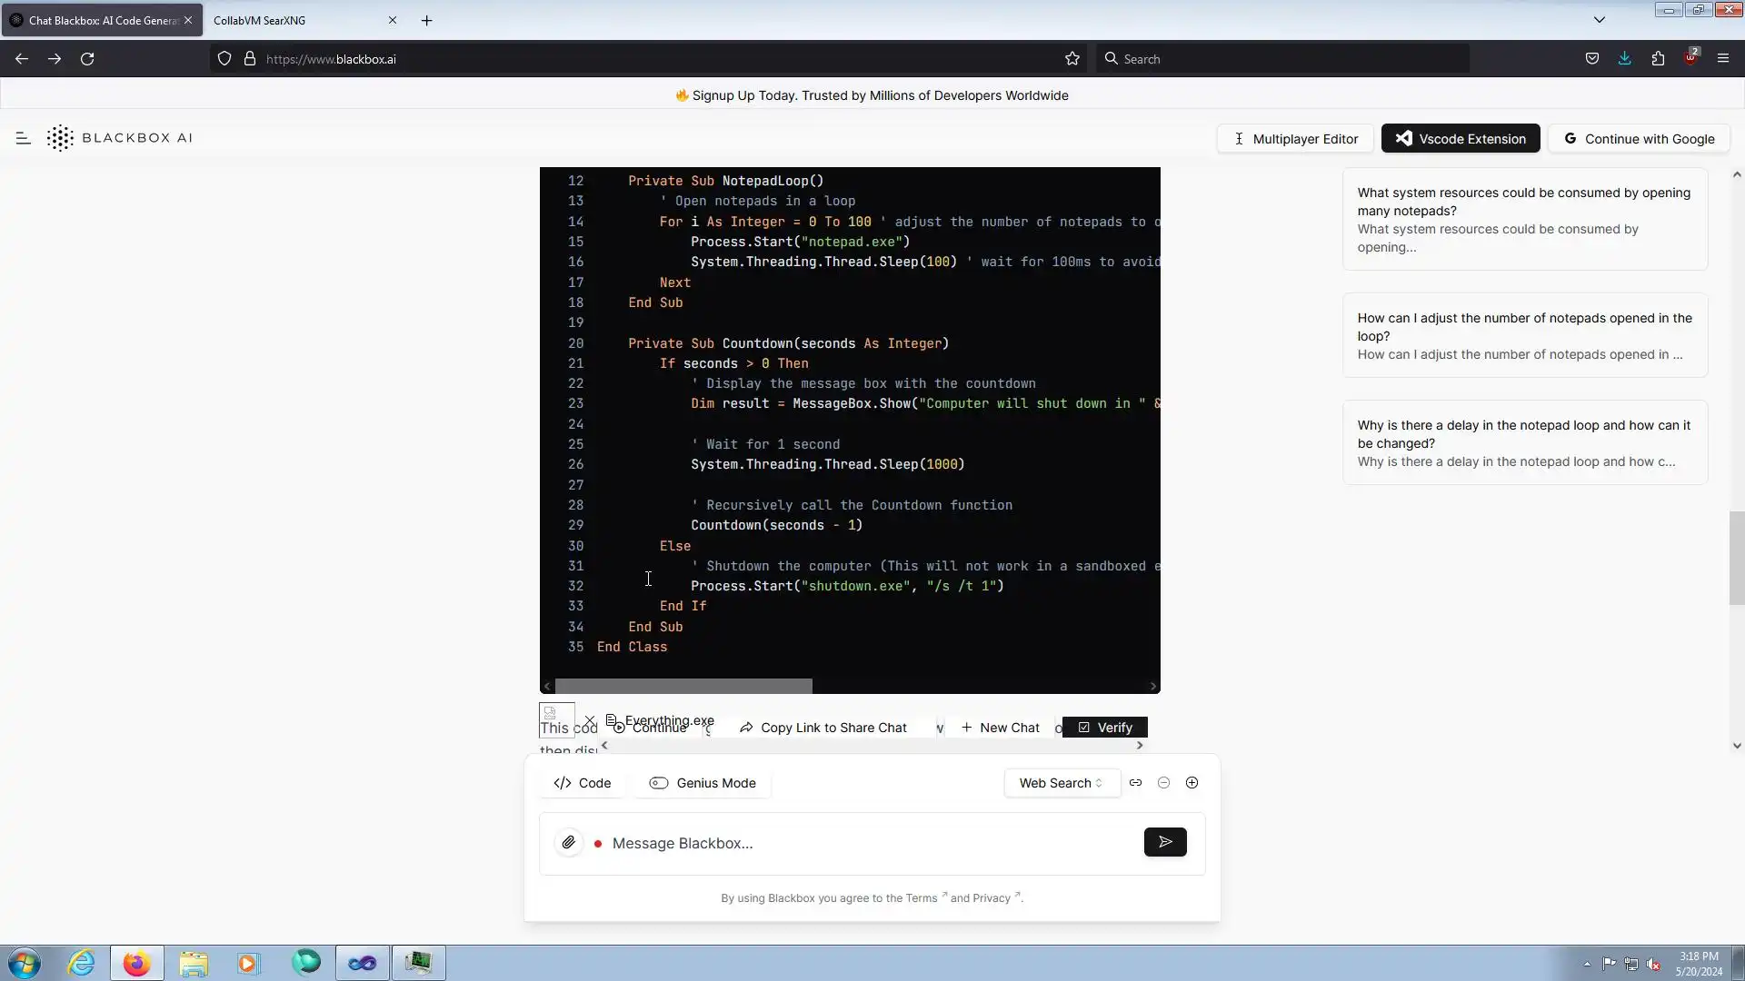Viewport: 1745px width, 981px height.
Task: Click the Verify checkbox button
Action: click(1104, 728)
